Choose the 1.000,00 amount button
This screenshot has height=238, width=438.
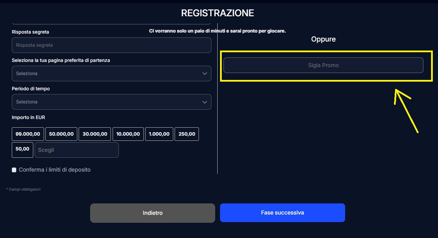[159, 134]
